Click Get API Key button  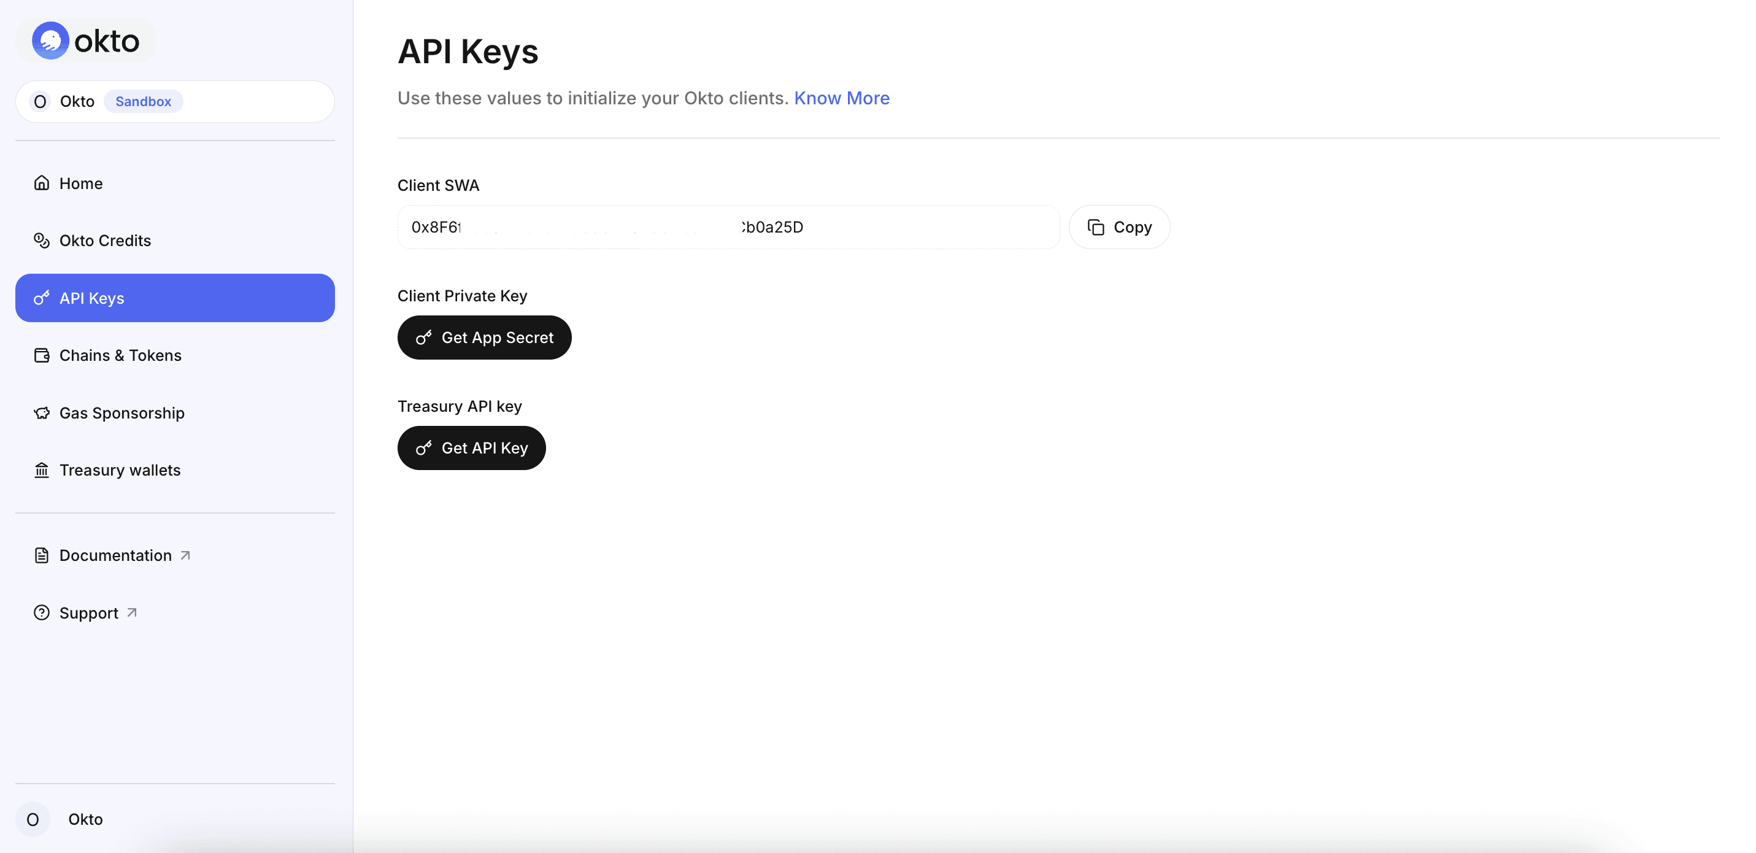tap(471, 448)
